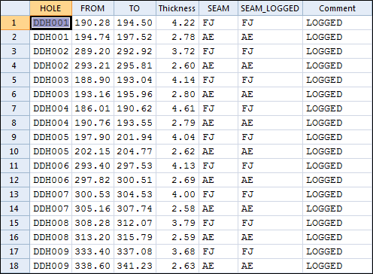Select the FROM column header
Image resolution: width=373 pixels, height=274 pixels.
pyautogui.click(x=92, y=8)
